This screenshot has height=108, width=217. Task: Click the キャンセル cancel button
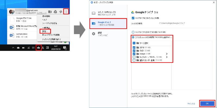pyautogui.click(x=191, y=104)
